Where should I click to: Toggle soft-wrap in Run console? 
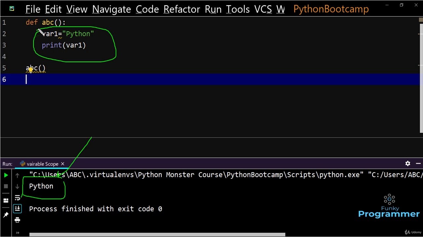18,198
